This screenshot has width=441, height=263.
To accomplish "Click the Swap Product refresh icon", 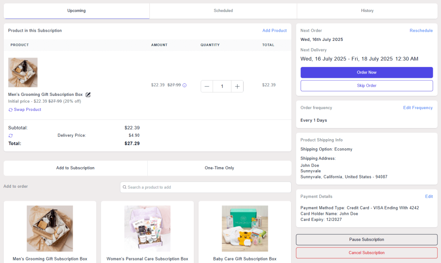I will [10, 110].
